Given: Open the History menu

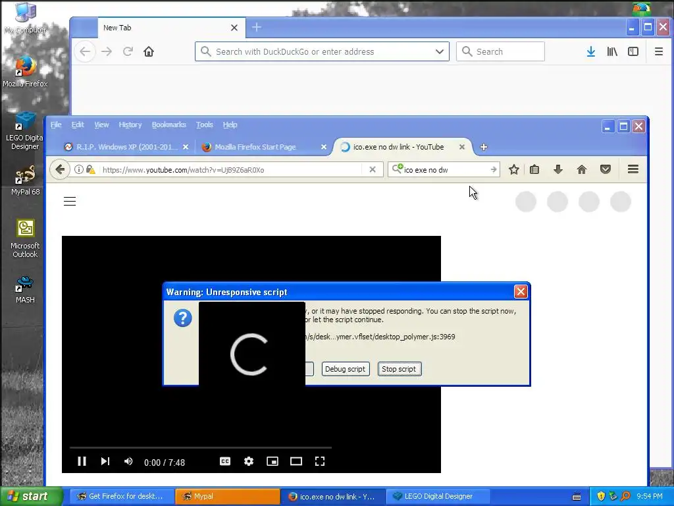Looking at the screenshot, I should (x=130, y=125).
